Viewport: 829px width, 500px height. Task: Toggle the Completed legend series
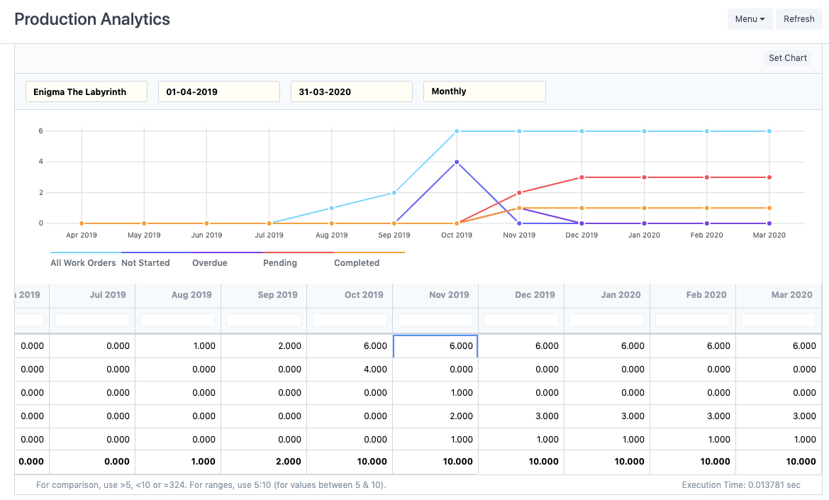[357, 263]
